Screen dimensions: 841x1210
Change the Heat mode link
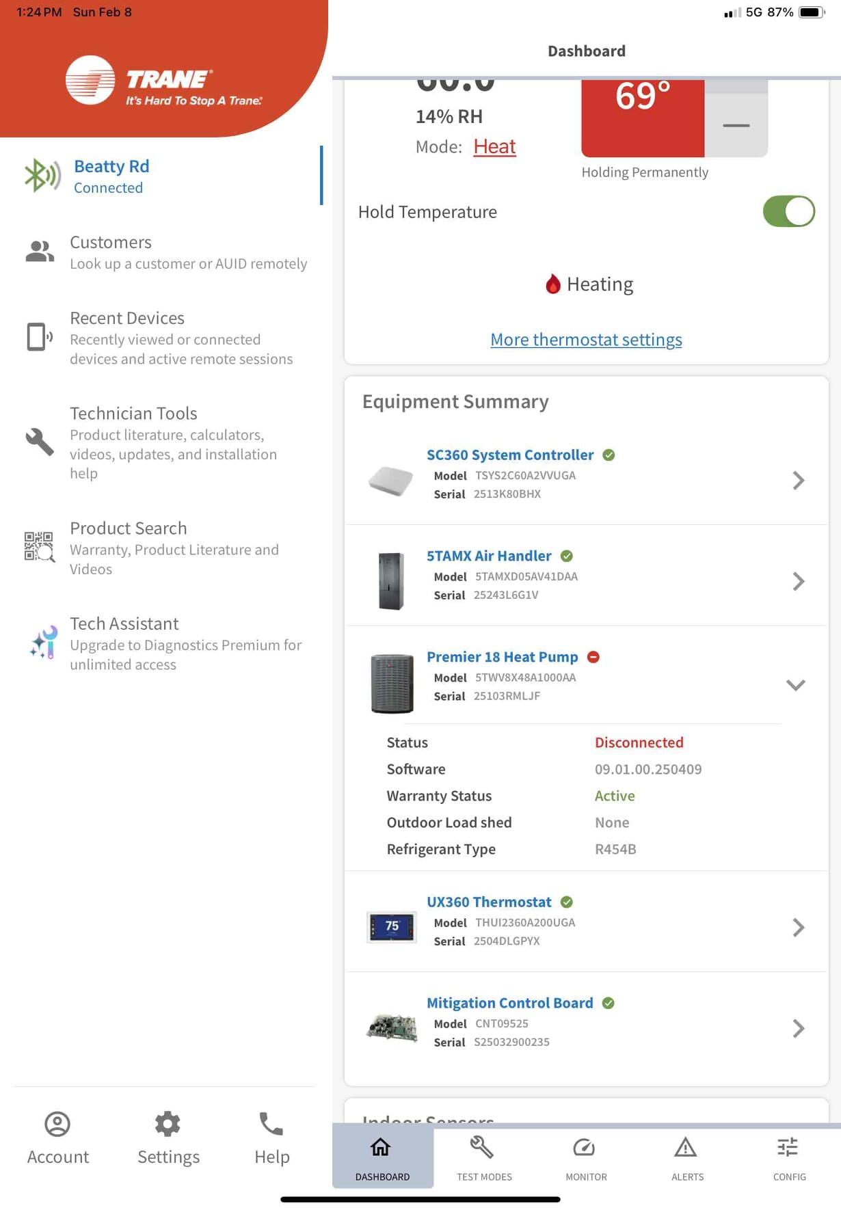(x=494, y=147)
